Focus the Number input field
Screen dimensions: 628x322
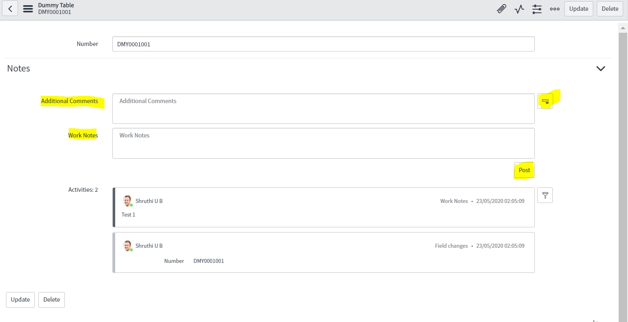323,44
